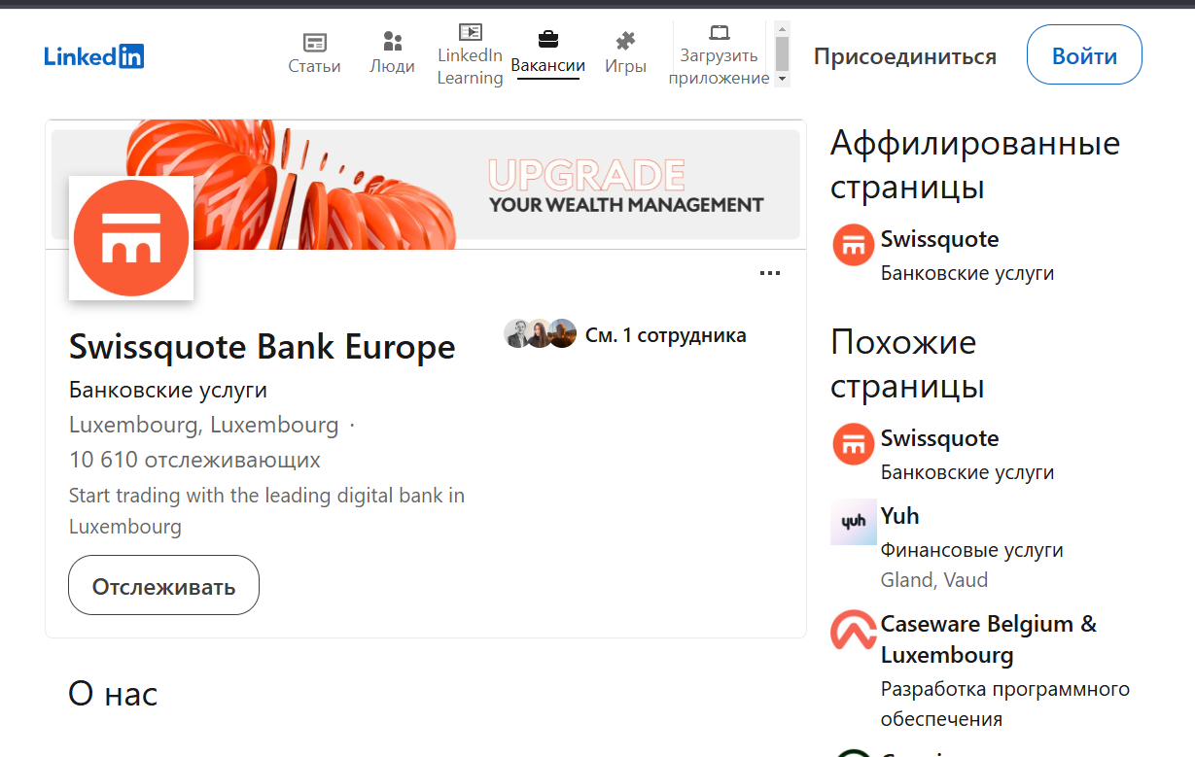Screen dimensions: 1195x757
Task: Click the Swissquote Bank Europe heading text
Action: pyautogui.click(x=263, y=347)
